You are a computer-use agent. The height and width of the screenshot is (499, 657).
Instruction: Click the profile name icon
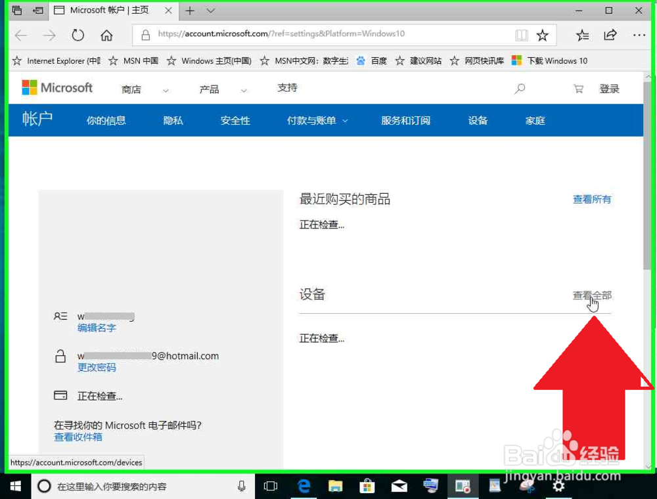click(60, 316)
